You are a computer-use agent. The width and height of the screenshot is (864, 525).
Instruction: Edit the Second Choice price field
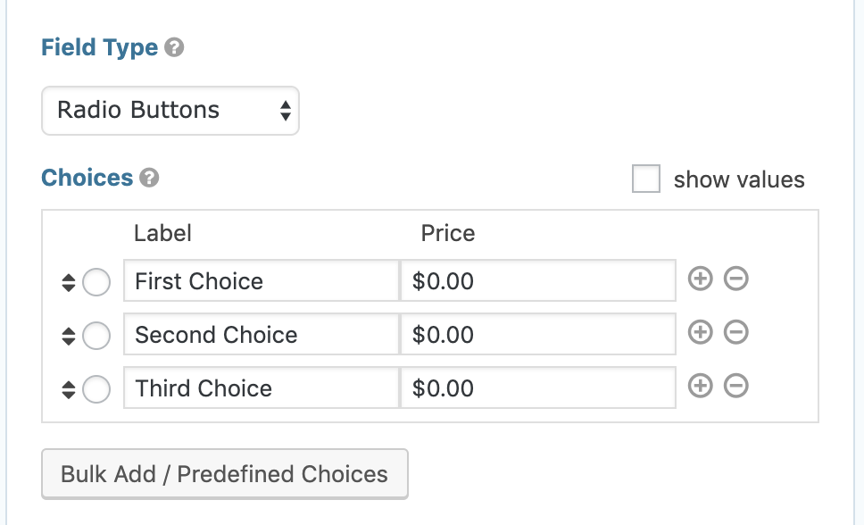coord(538,334)
